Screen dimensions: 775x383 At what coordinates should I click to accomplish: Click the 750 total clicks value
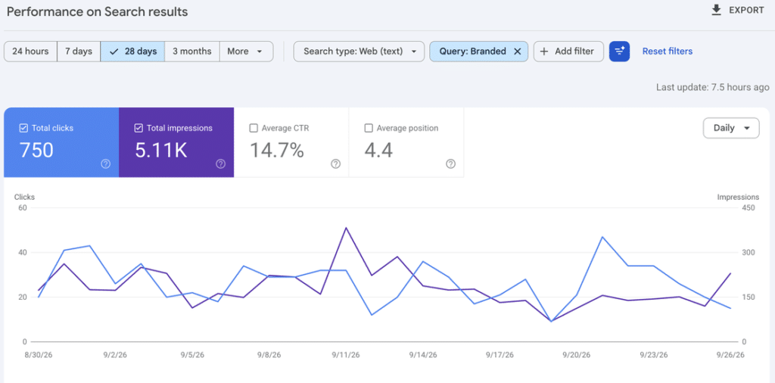tap(36, 150)
